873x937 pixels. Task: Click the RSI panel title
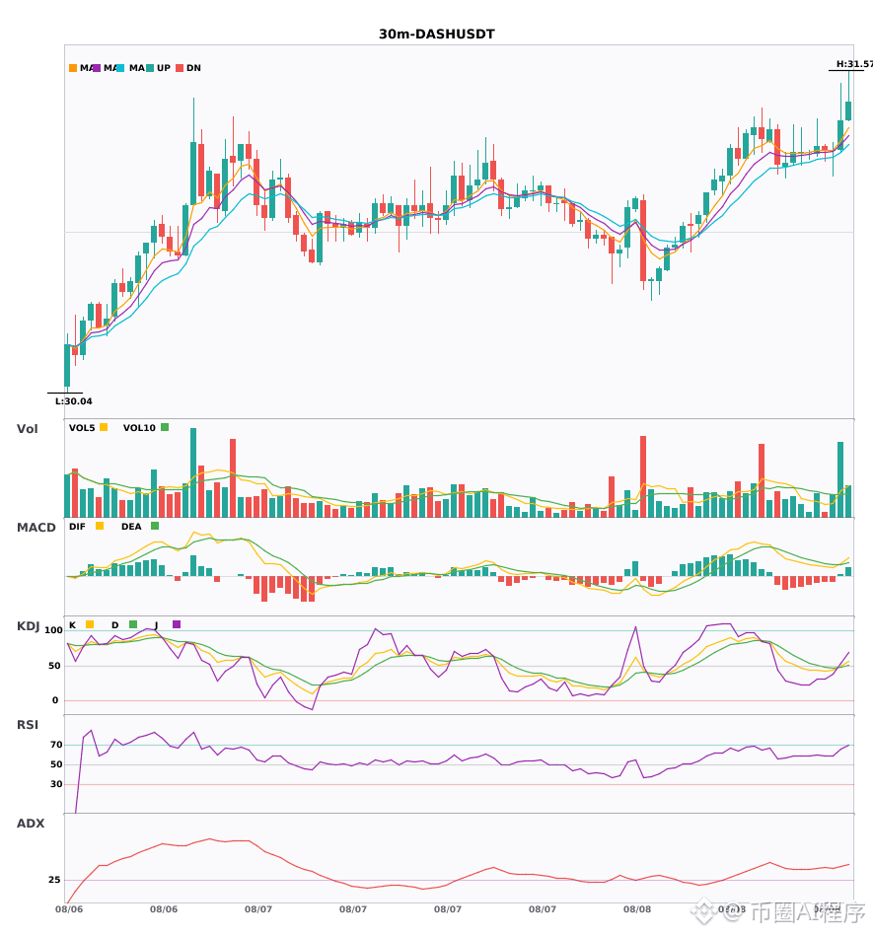28,725
